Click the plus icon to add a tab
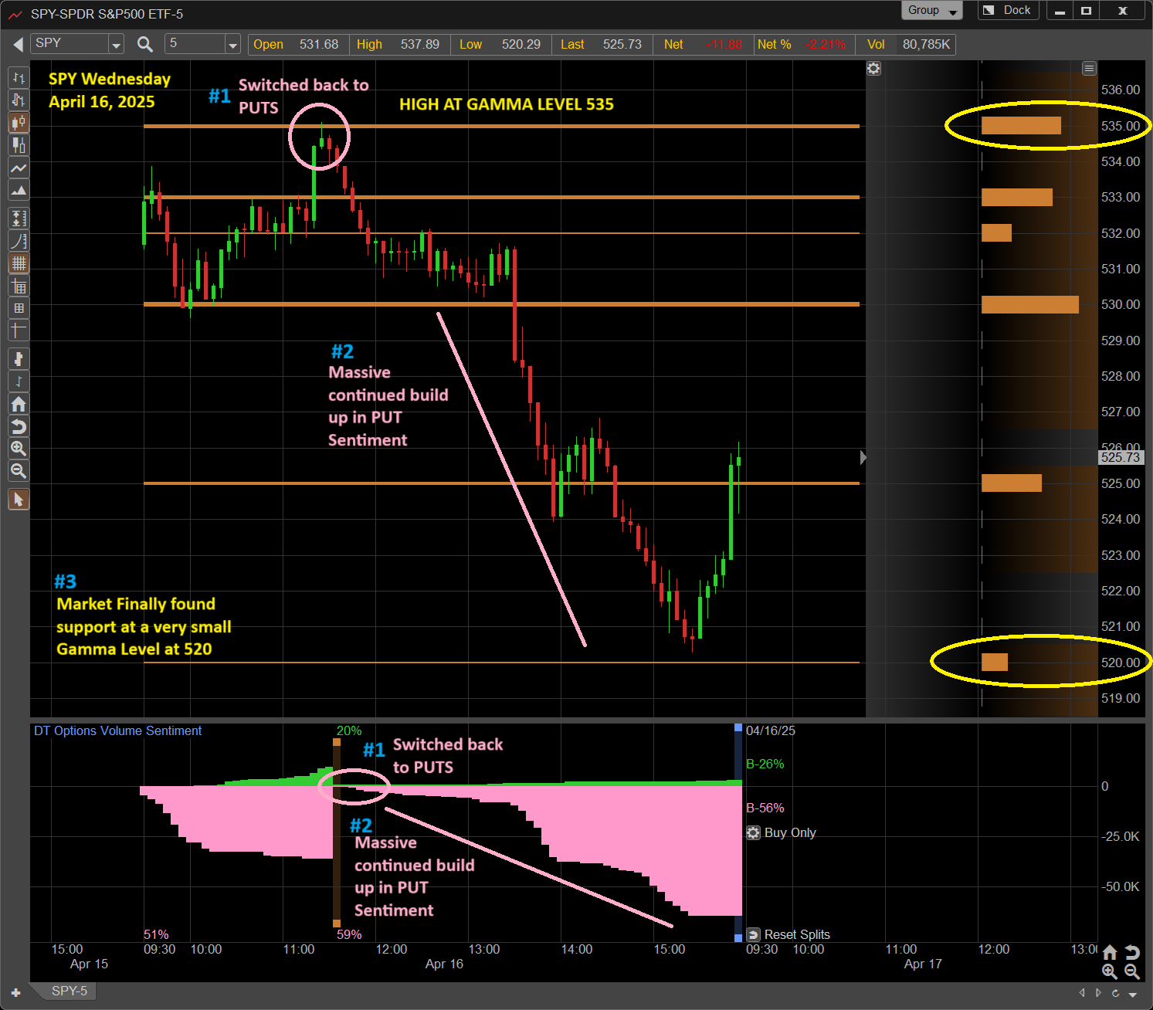The width and height of the screenshot is (1153, 1010). click(15, 992)
